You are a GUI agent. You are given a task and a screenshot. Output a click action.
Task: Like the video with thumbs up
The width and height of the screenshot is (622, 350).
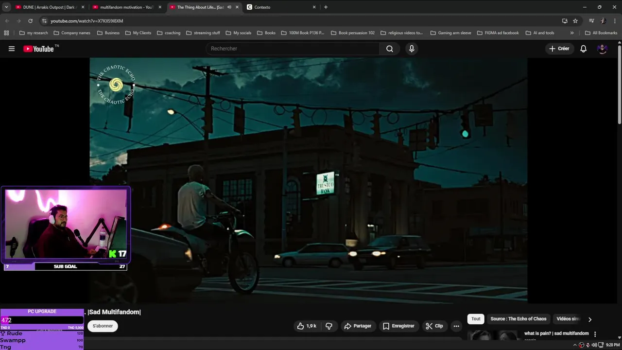point(307,326)
